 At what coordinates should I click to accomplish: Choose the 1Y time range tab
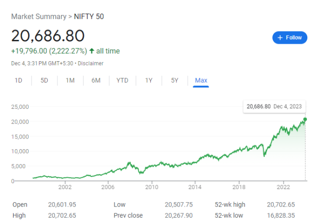click(x=149, y=80)
